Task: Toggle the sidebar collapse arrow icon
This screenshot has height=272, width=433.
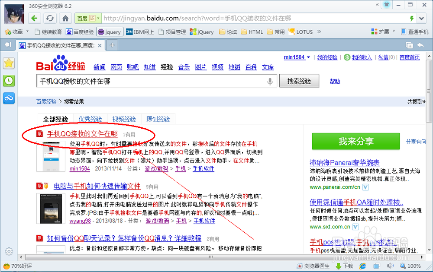Action: click(x=8, y=44)
